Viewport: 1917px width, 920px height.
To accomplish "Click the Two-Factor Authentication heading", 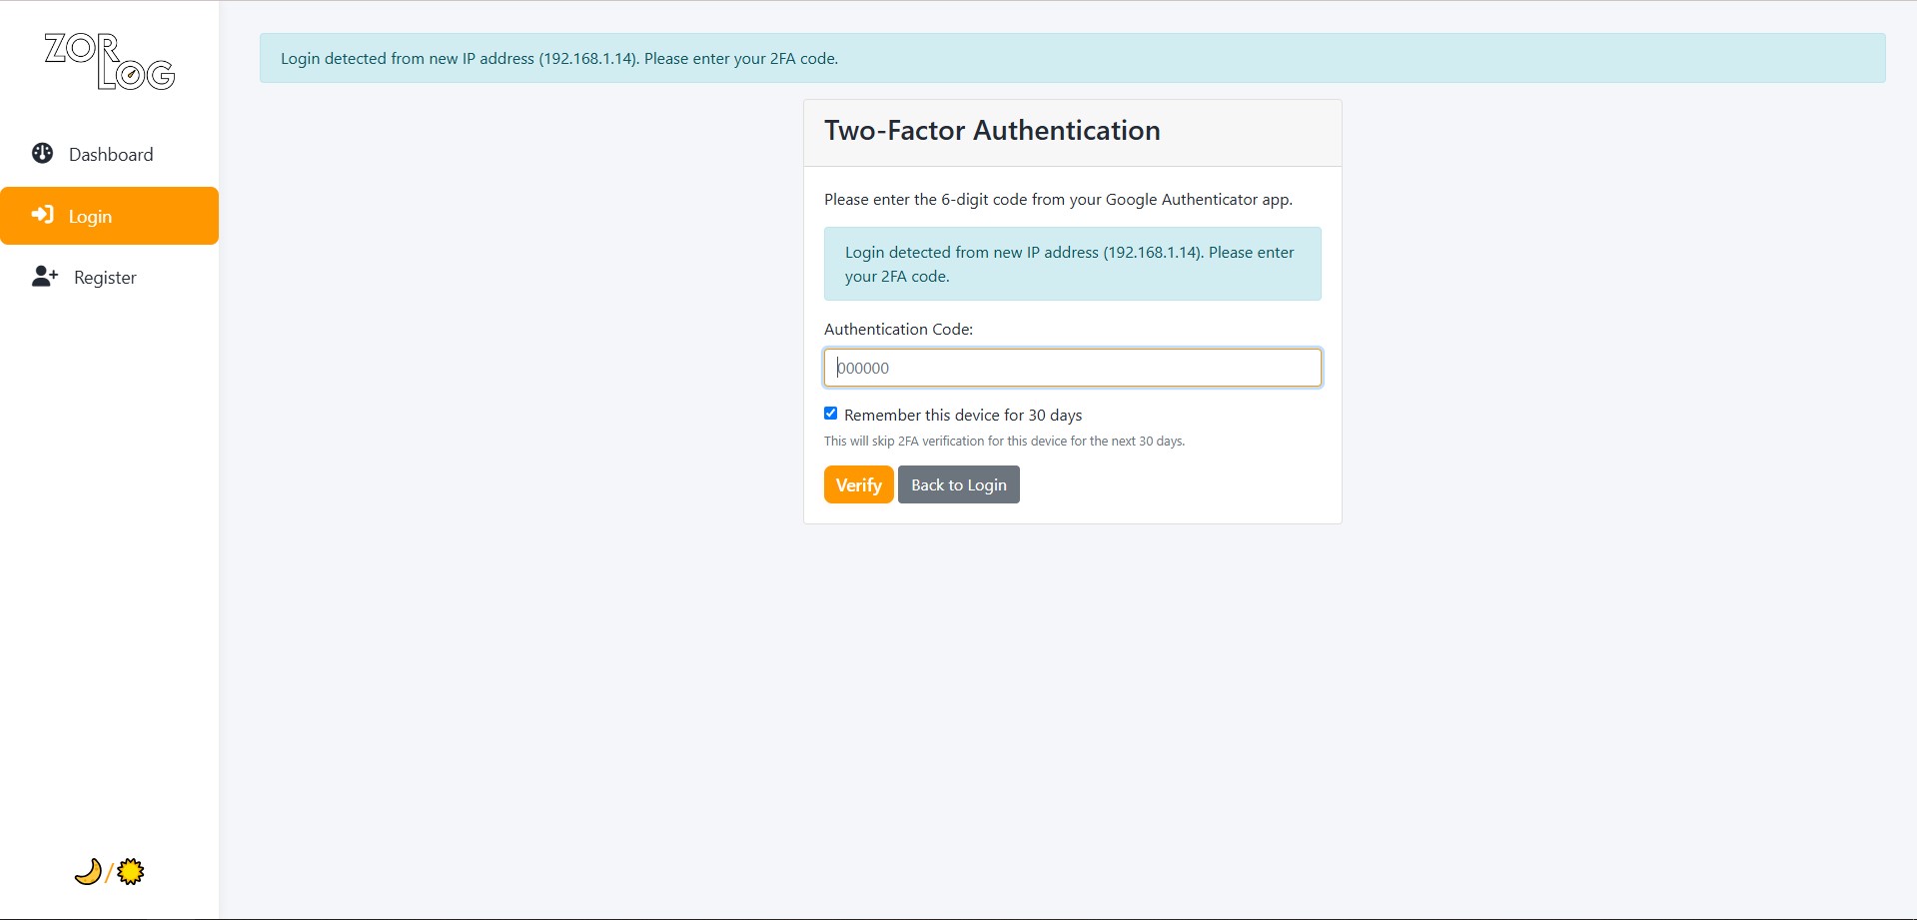I will pyautogui.click(x=992, y=131).
